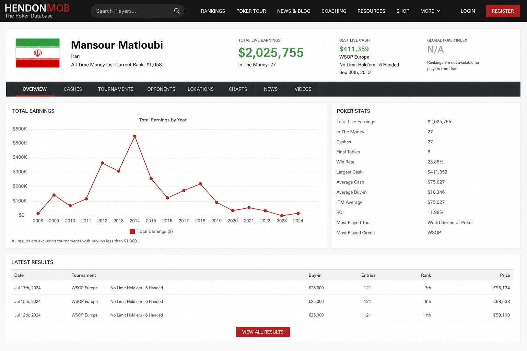Click the REGISTER button
This screenshot has height=351, width=527.
click(x=503, y=11)
